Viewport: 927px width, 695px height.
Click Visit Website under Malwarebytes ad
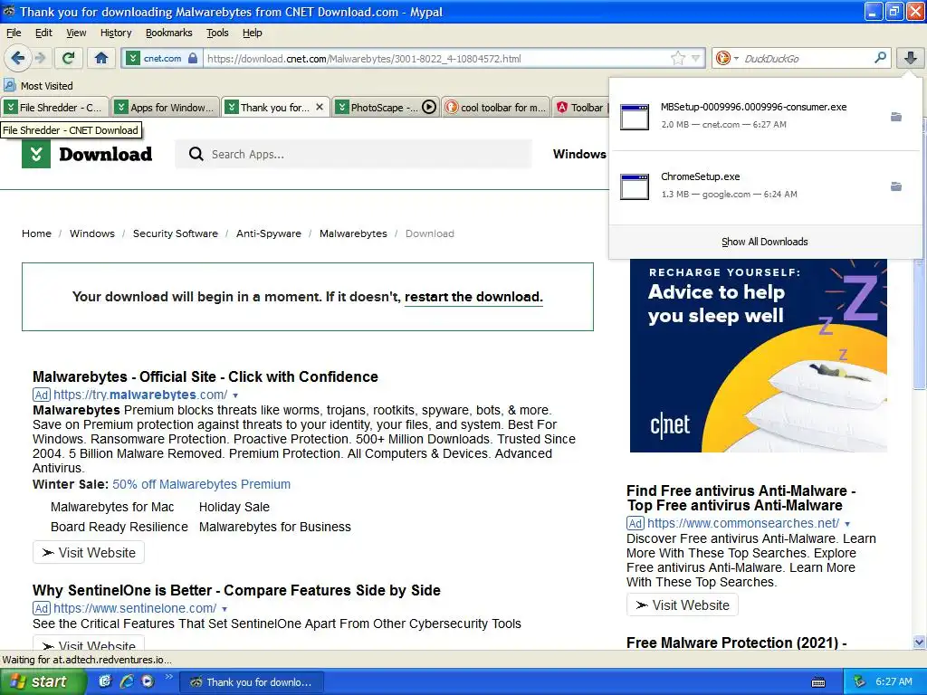click(x=89, y=553)
